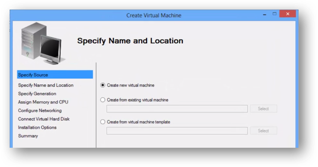Select Create new virtual machine radio button
The height and width of the screenshot is (167, 318).
point(103,85)
